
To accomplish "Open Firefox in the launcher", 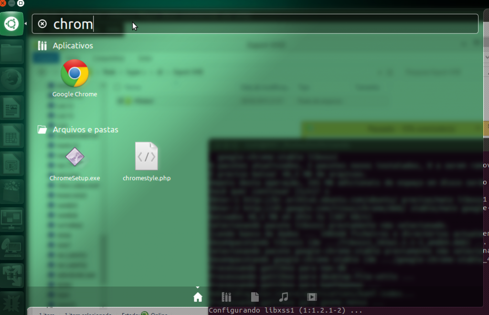I will point(11,80).
